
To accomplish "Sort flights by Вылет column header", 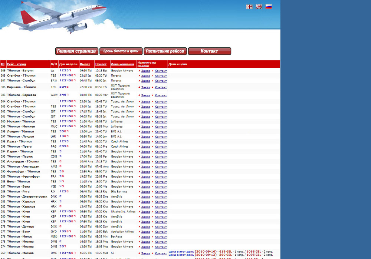I will point(85,64).
